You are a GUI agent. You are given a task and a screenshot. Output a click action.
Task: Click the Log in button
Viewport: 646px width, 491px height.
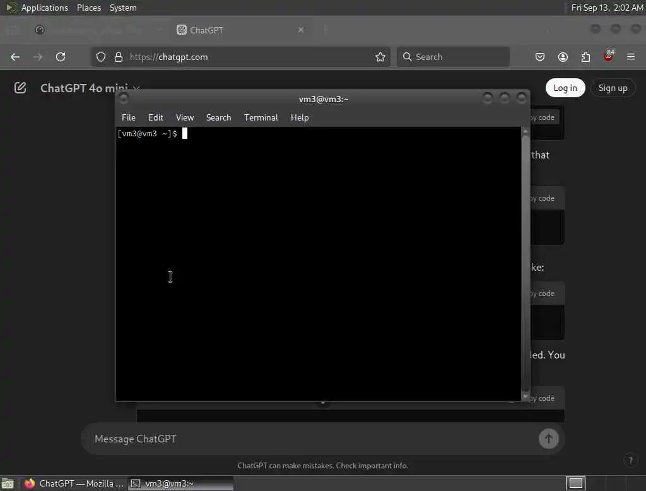pos(565,88)
